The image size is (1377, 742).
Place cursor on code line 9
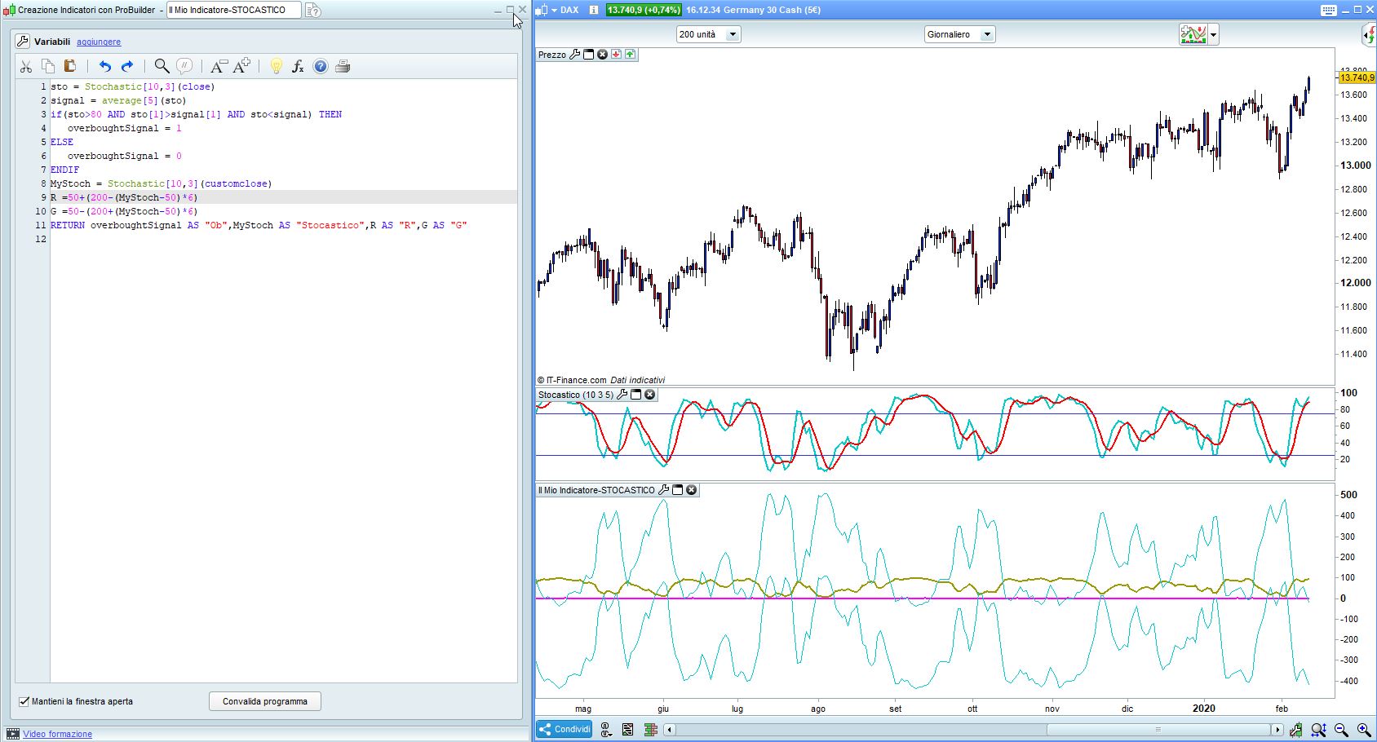pyautogui.click(x=283, y=197)
